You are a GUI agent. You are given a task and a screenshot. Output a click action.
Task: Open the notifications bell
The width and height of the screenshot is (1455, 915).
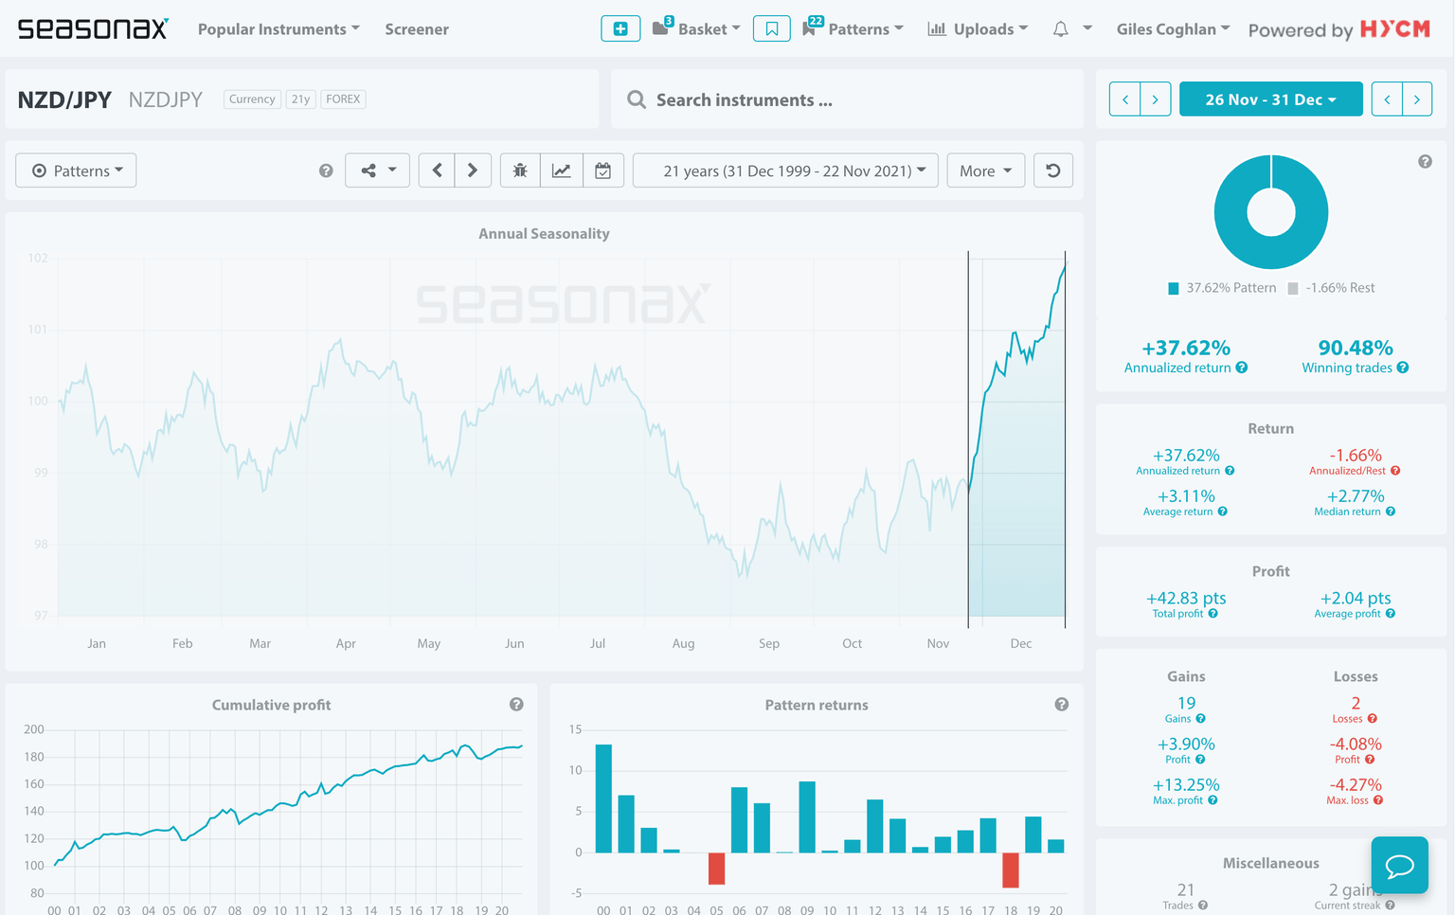click(x=1061, y=29)
